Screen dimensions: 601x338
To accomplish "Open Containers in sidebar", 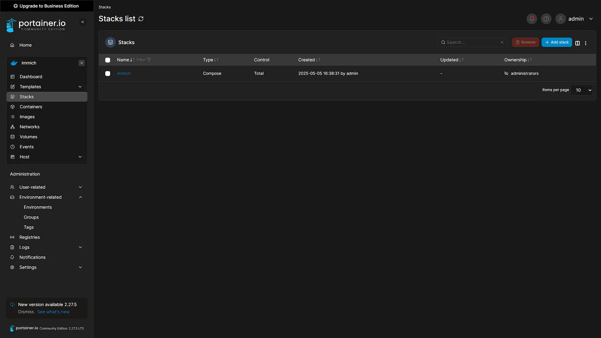I will (47, 107).
